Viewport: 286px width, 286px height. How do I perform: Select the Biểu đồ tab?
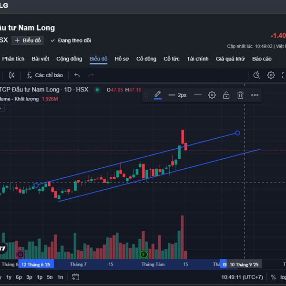click(x=98, y=59)
